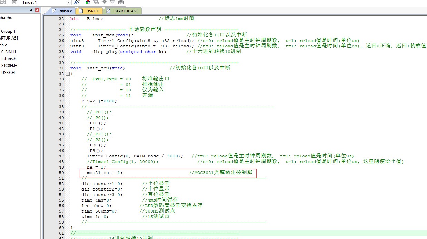Place cursor on the P_SW2 code line

coord(99,101)
